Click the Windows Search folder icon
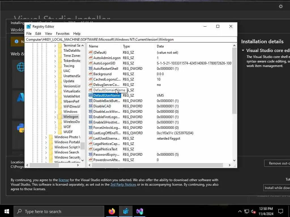The image size is (290, 217). click(x=51, y=152)
